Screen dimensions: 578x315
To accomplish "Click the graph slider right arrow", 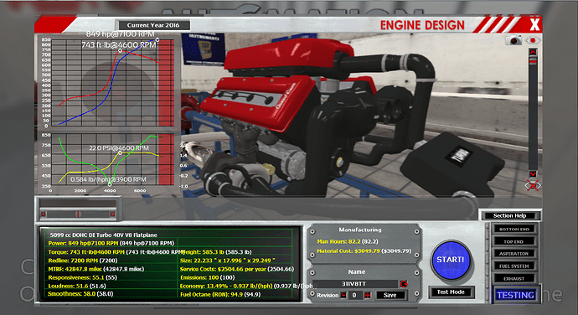I will [112, 214].
